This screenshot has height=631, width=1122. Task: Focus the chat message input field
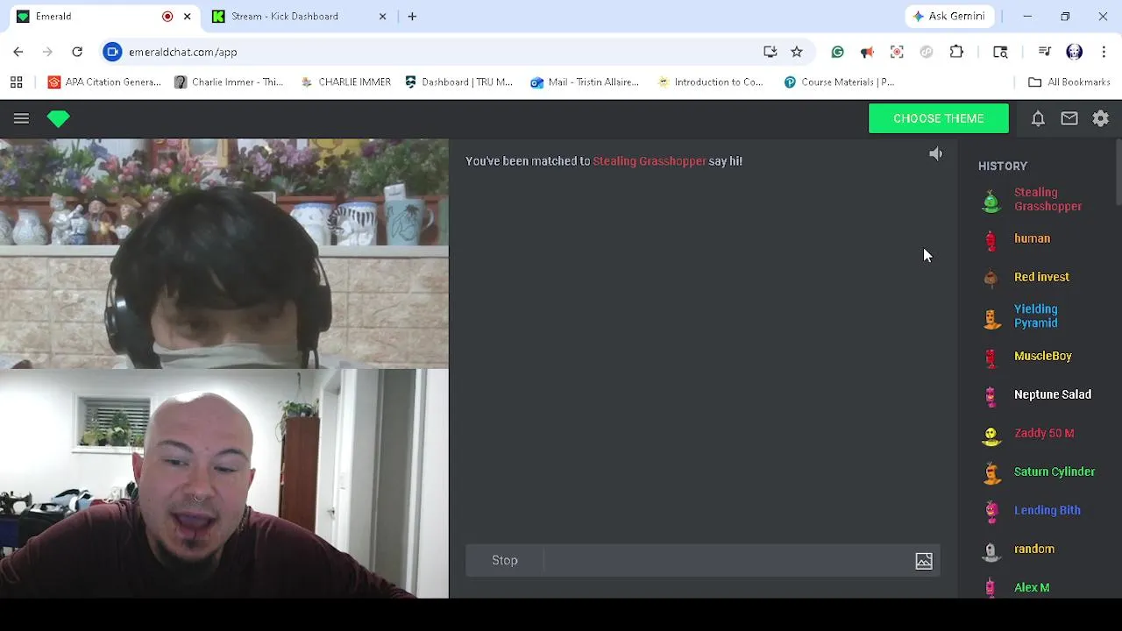pyautogui.click(x=728, y=560)
